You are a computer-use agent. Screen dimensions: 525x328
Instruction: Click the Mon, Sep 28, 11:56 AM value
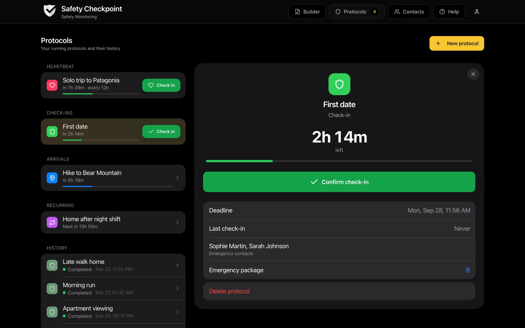pyautogui.click(x=439, y=210)
